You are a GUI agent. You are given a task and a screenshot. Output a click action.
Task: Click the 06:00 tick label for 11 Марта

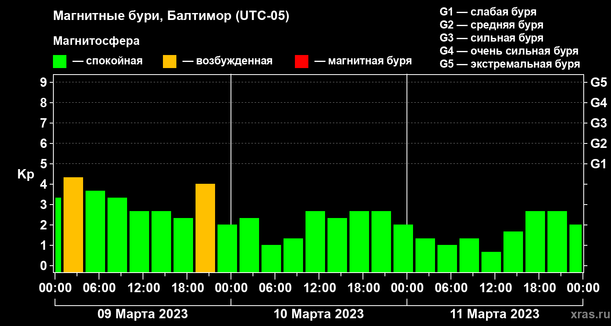click(451, 288)
